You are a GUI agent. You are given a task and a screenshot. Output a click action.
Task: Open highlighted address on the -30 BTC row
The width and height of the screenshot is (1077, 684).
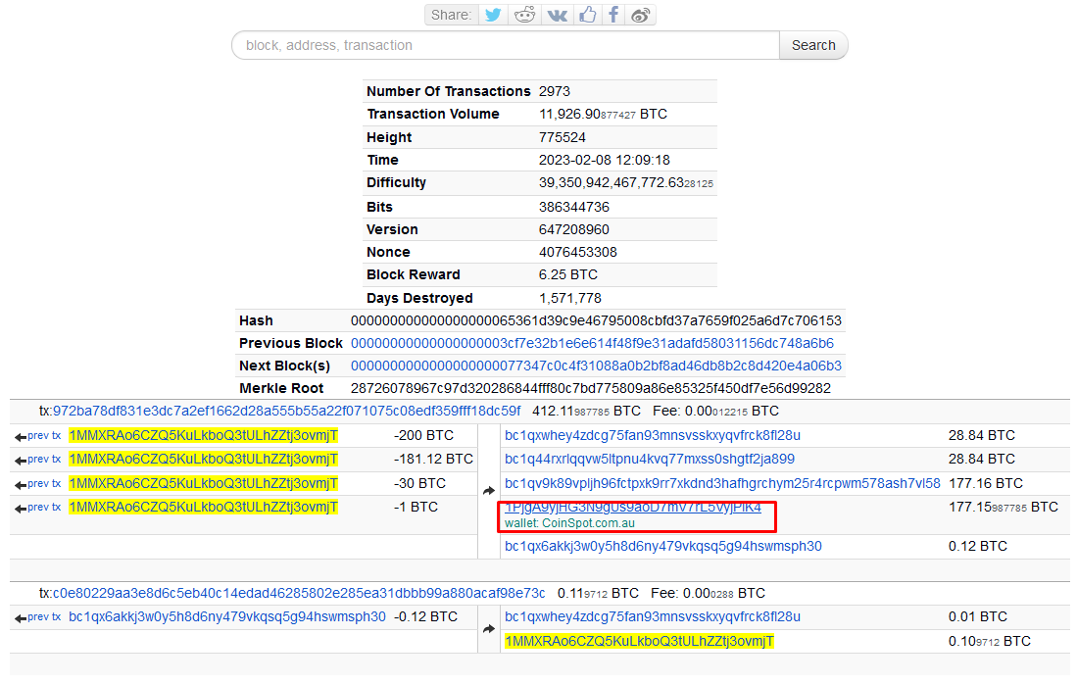pyautogui.click(x=203, y=484)
